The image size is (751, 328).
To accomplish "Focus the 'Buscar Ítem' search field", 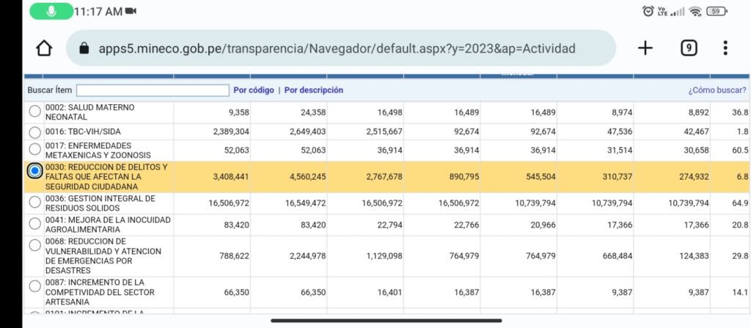I will 153,90.
